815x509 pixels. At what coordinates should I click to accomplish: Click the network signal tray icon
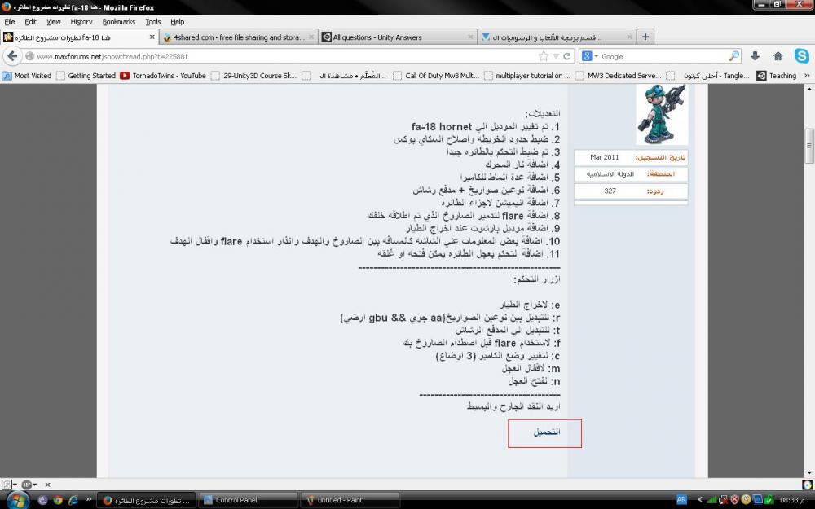(712, 500)
